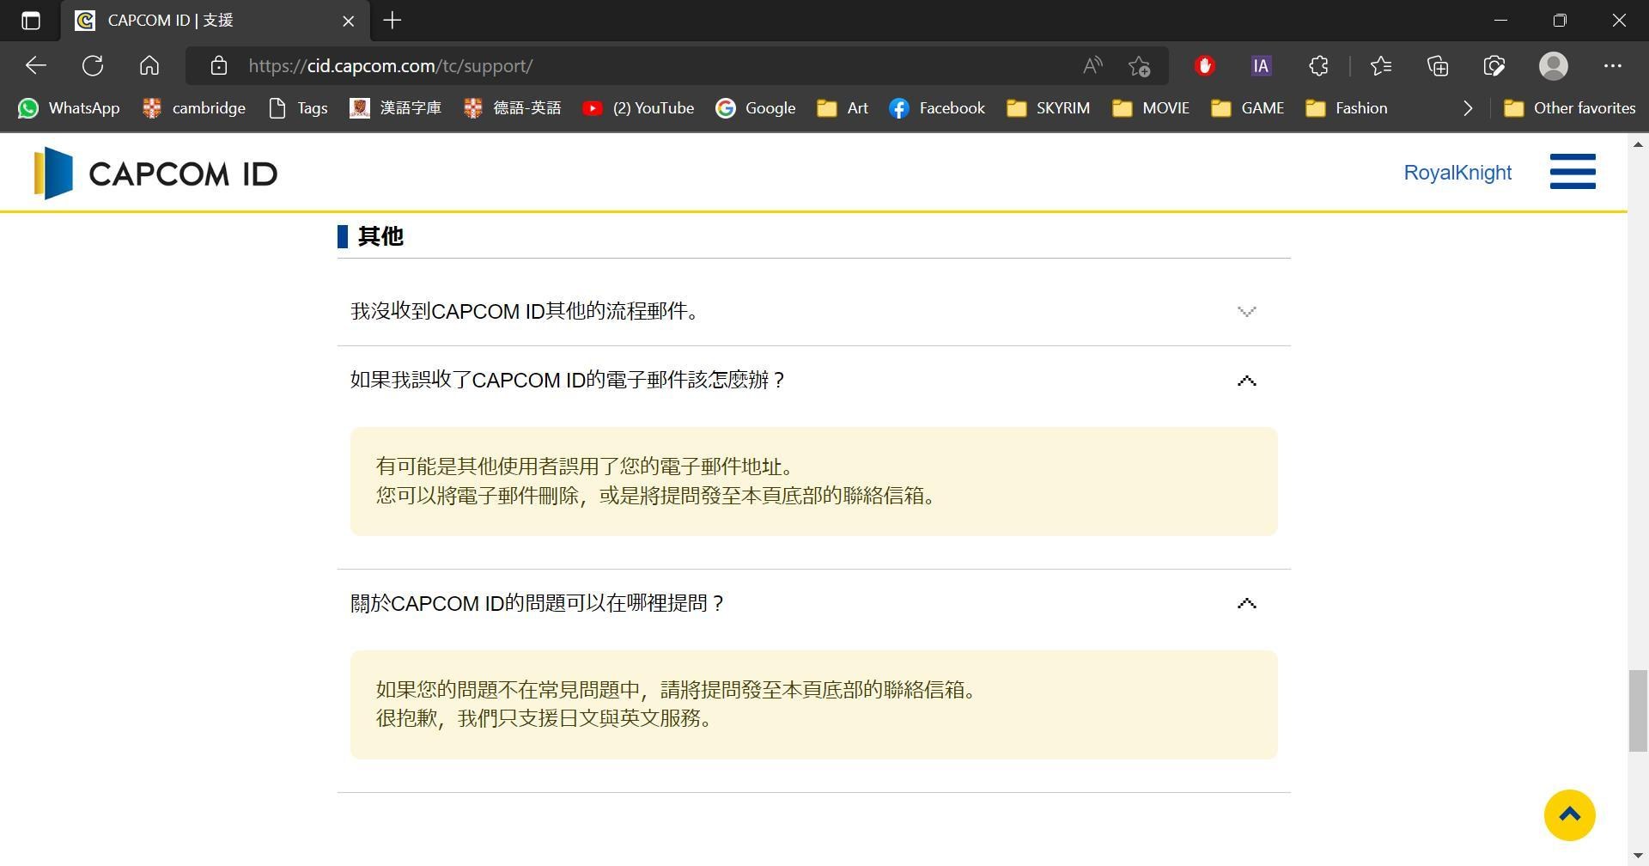Show more bookmarks with the overflow chevron
The width and height of the screenshot is (1649, 866).
1468,108
